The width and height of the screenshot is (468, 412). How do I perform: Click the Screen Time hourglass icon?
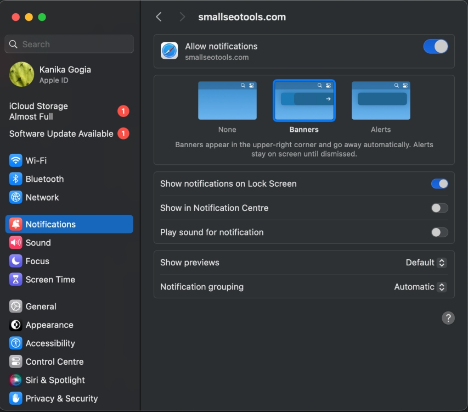(x=16, y=280)
